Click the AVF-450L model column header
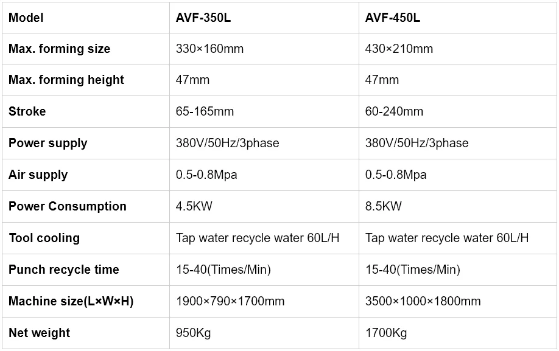 393,18
